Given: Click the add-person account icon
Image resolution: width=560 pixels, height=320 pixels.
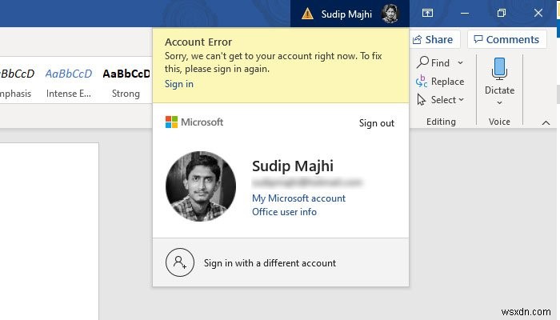Looking at the screenshot, I should pyautogui.click(x=179, y=262).
